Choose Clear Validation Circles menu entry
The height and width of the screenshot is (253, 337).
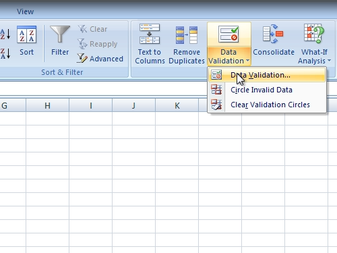tap(267, 105)
